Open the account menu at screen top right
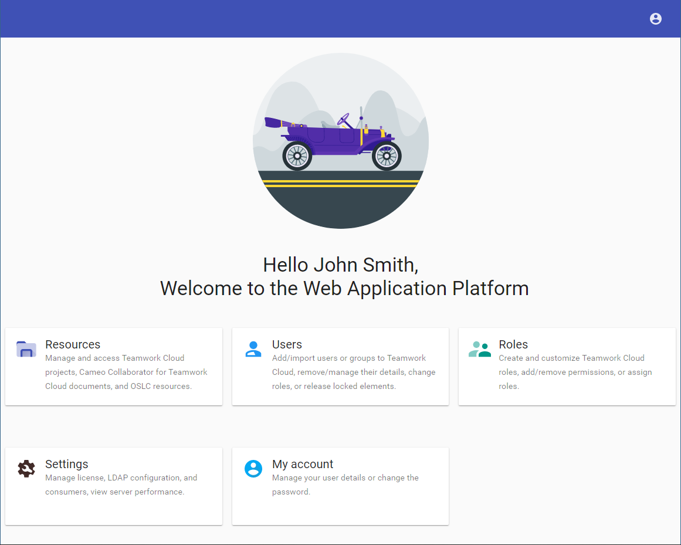681x545 pixels. [x=655, y=19]
